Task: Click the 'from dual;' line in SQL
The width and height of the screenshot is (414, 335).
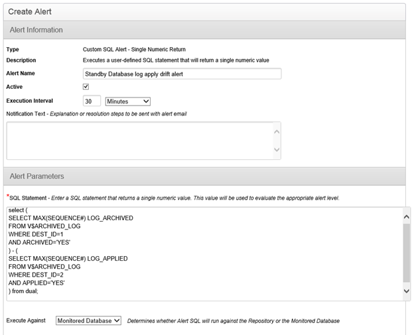Action: pos(25,291)
